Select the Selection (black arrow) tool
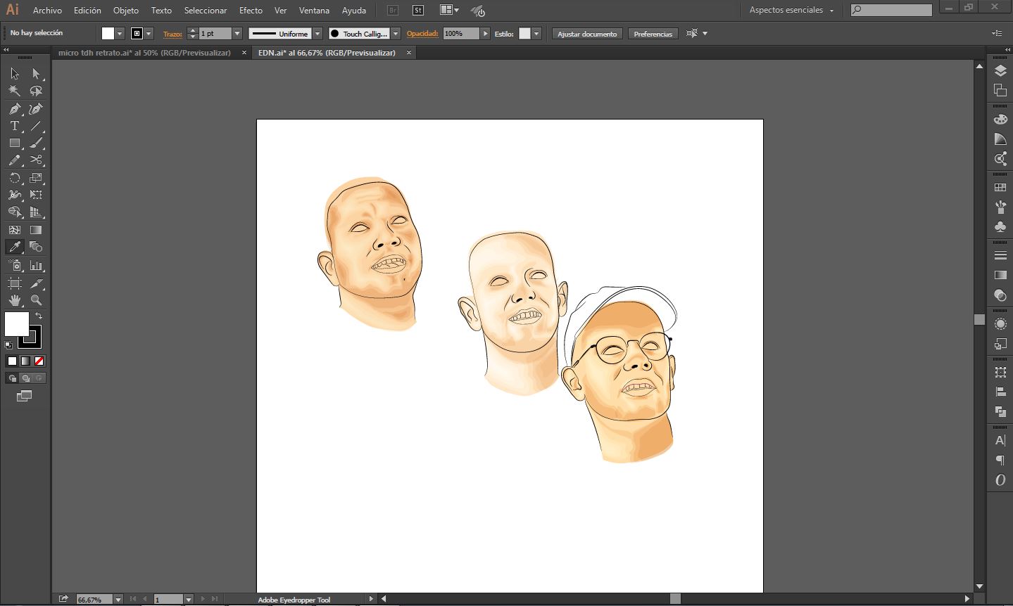 coord(15,74)
